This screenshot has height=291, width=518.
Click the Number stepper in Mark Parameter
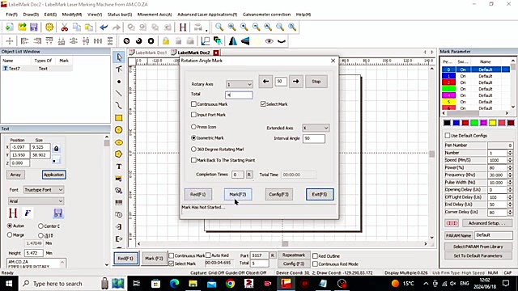pyautogui.click(x=510, y=153)
